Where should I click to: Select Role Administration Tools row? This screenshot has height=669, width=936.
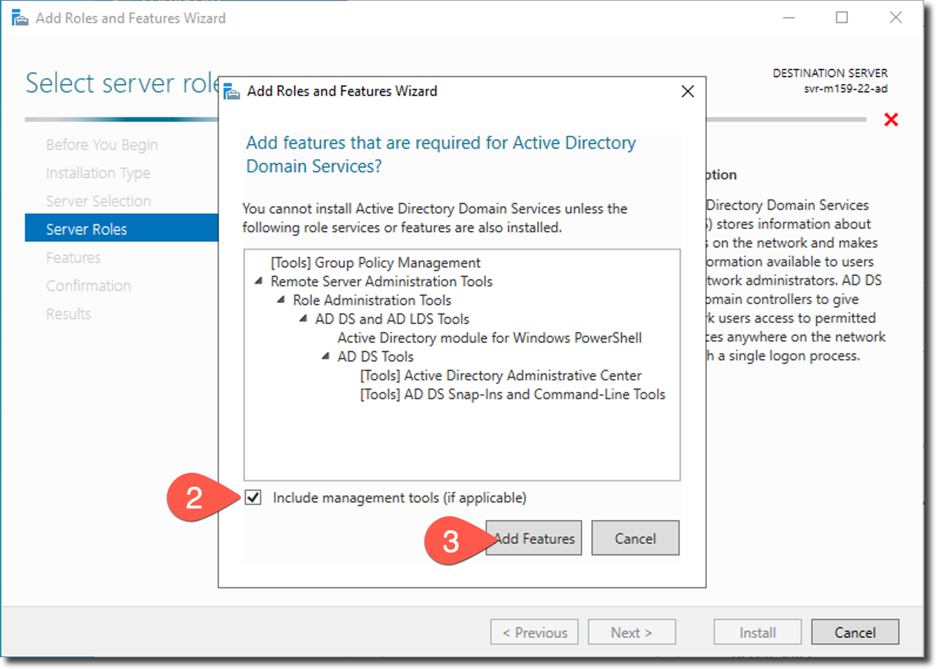(x=372, y=300)
